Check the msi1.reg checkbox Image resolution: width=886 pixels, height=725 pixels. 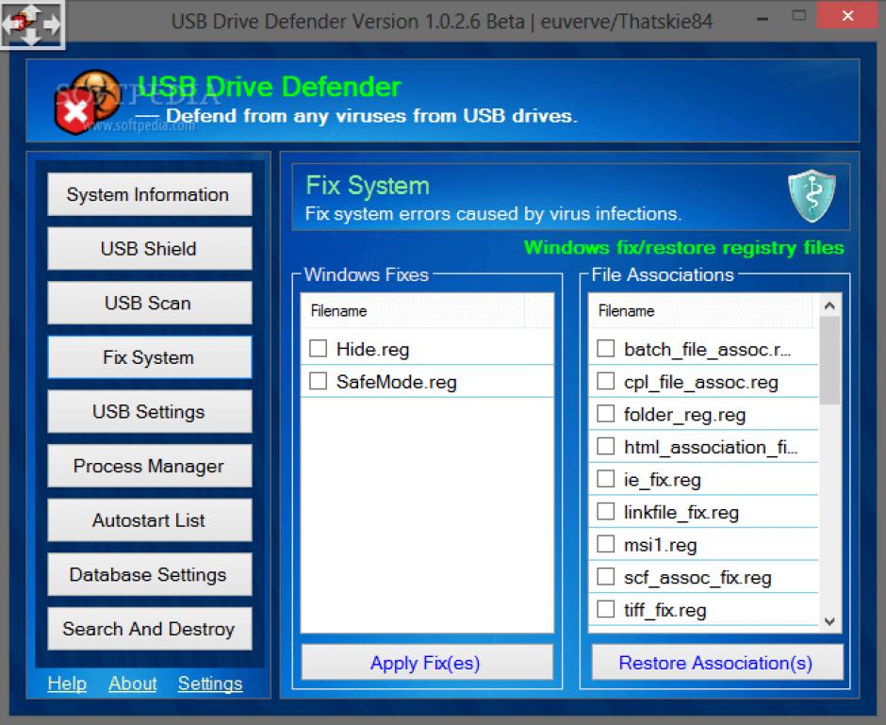pyautogui.click(x=606, y=545)
